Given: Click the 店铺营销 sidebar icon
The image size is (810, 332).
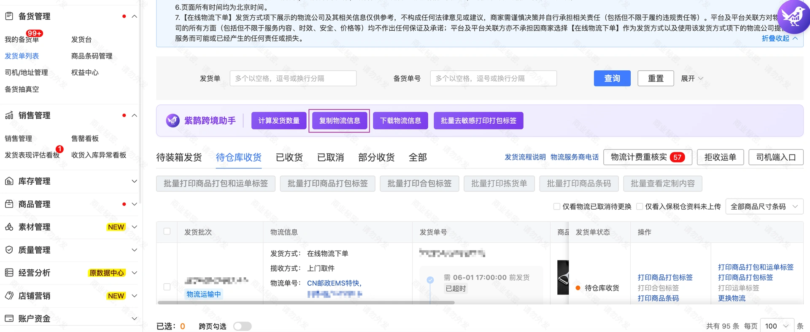Looking at the screenshot, I should (9, 296).
